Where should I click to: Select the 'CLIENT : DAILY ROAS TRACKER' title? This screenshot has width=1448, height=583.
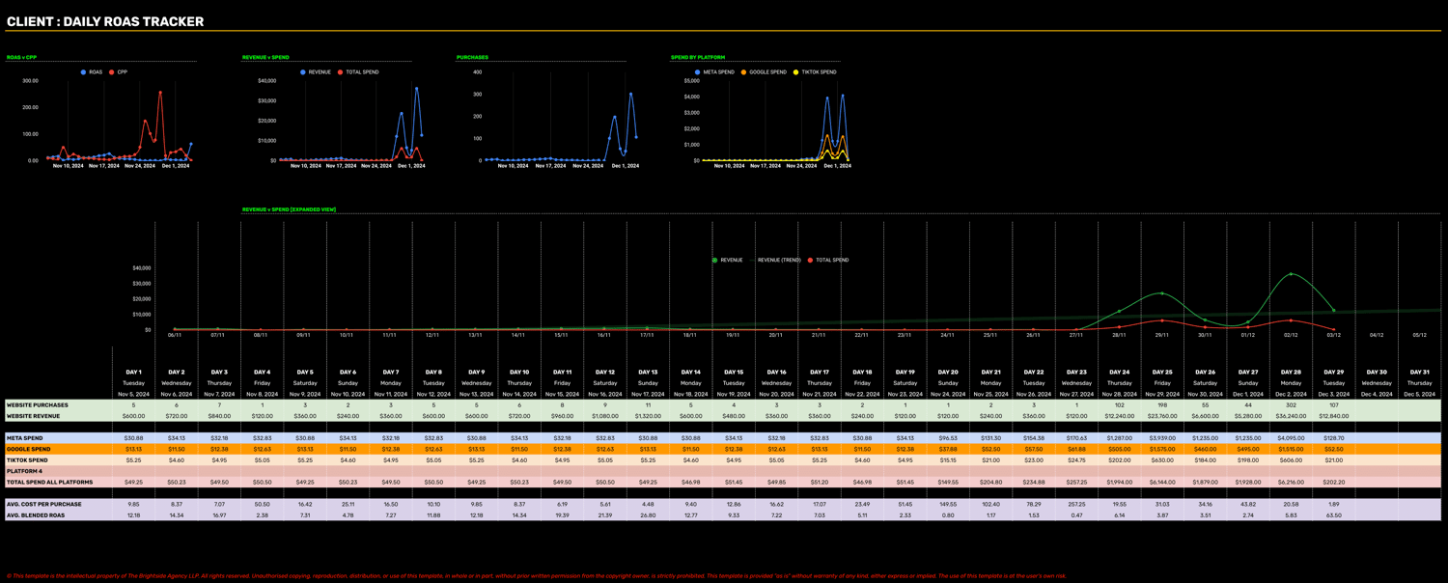(105, 22)
